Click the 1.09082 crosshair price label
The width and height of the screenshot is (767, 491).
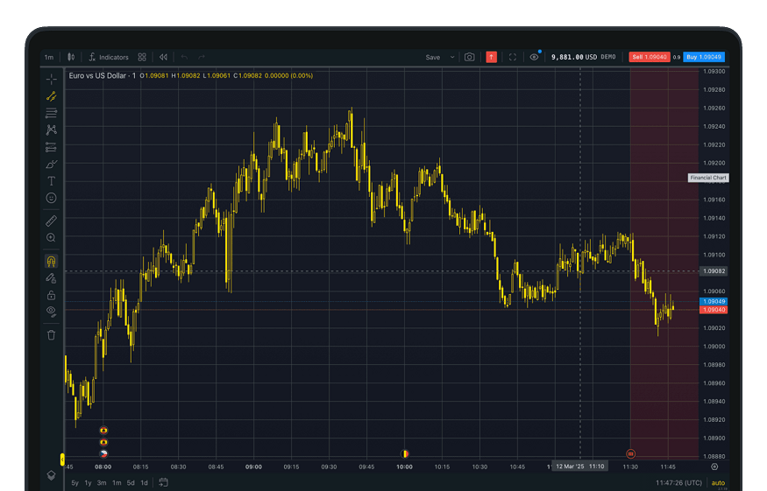coord(714,271)
